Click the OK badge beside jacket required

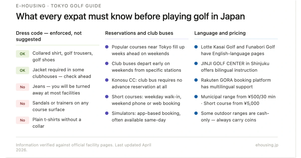[23, 70]
